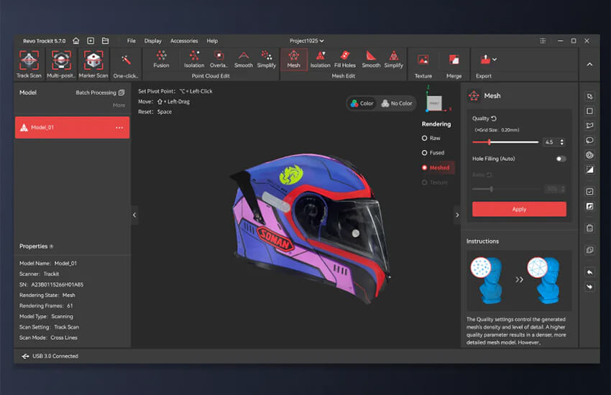Viewport: 611px width, 395px height.
Task: Select the Multi-posit. scan mode icon
Action: point(61,64)
